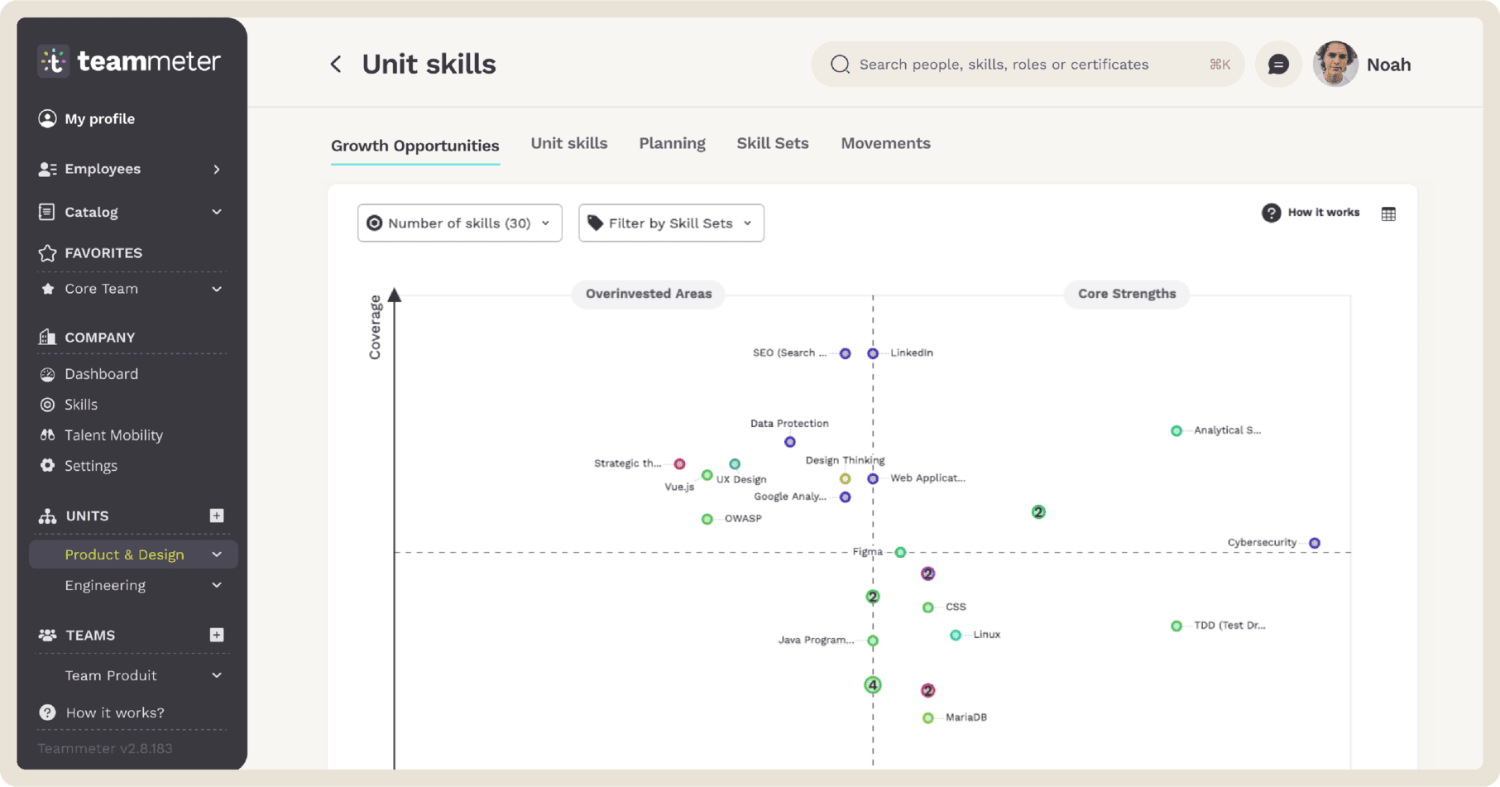This screenshot has width=1500, height=787.
Task: Open Filter by Skill Sets dropdown
Action: click(671, 223)
